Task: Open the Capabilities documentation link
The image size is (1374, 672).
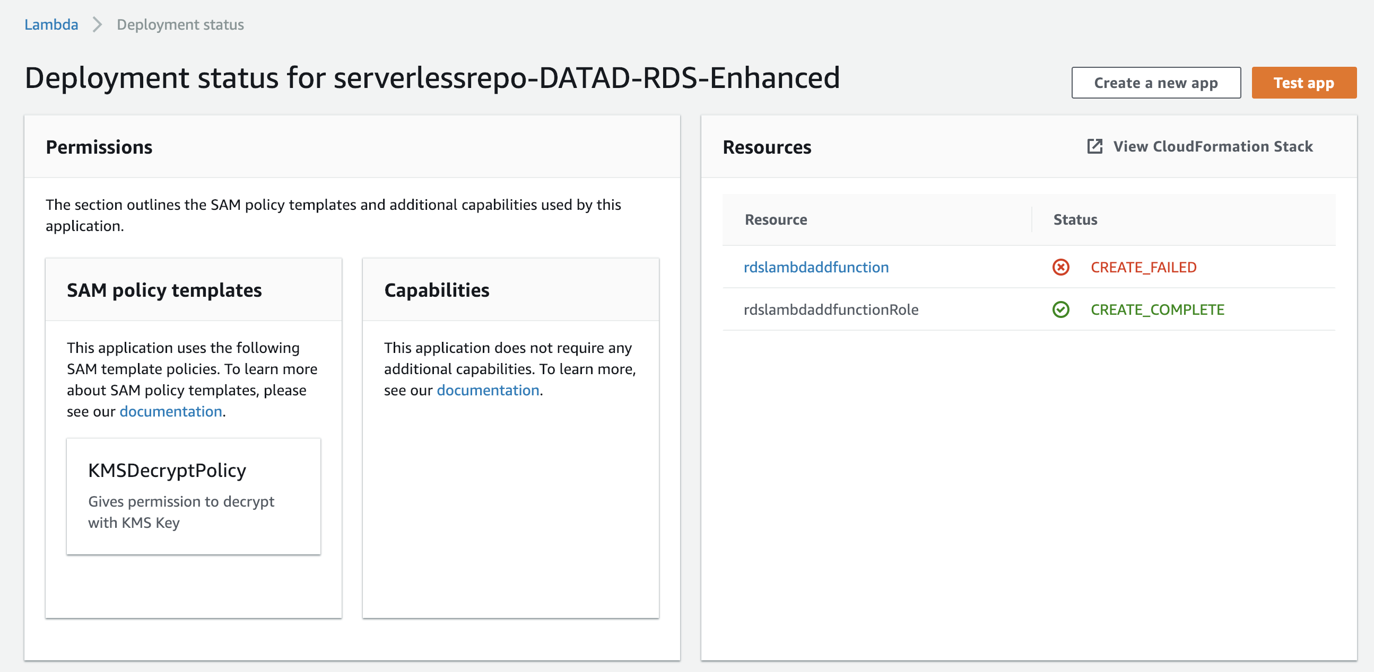Action: tap(487, 390)
